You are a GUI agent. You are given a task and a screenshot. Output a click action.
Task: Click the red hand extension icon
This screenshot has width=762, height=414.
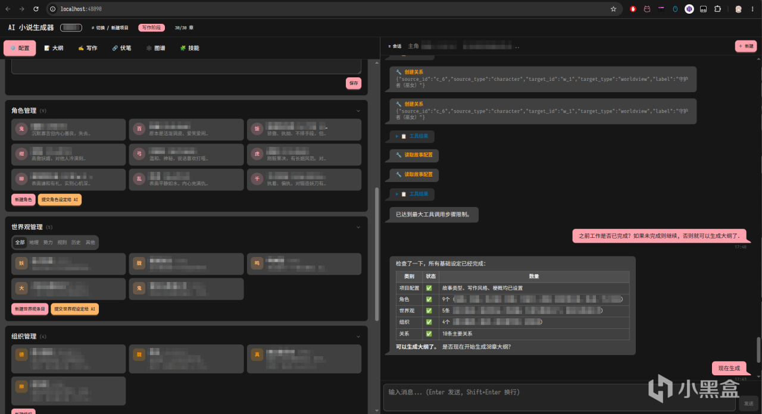tap(633, 9)
